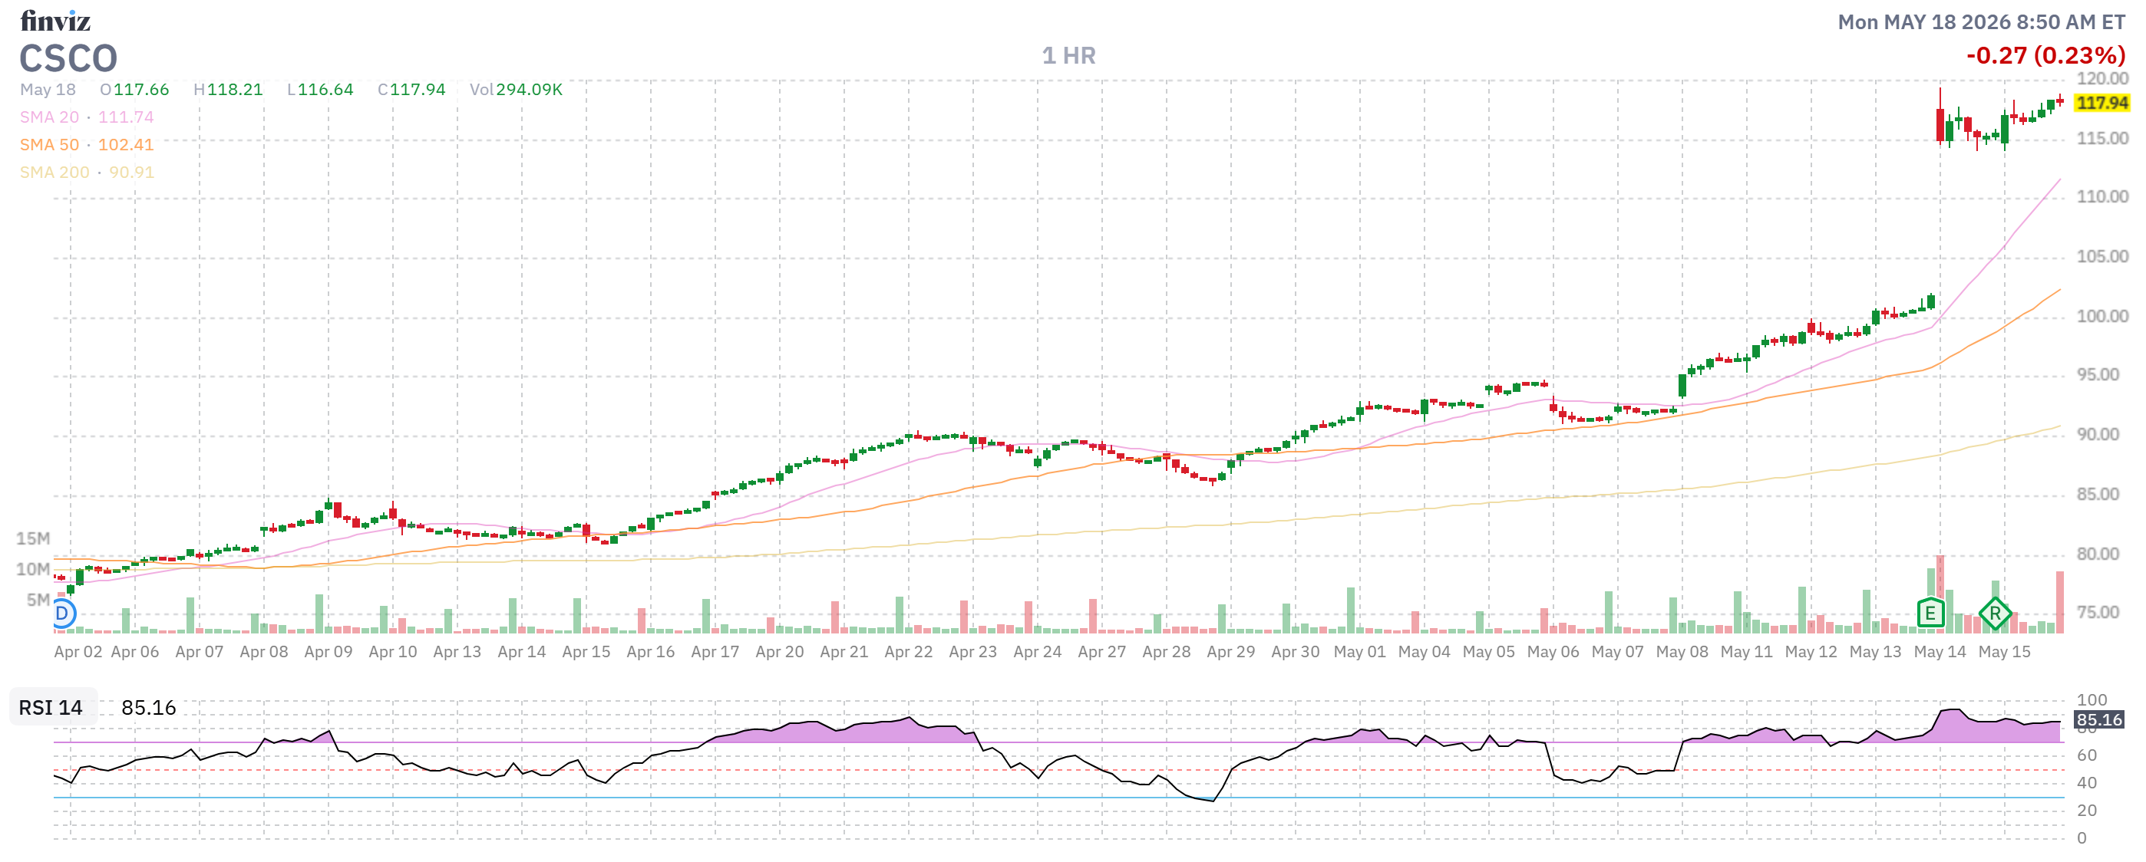The image size is (2146, 862).
Task: Click the 90.00 price axis label
Action: tap(2098, 435)
